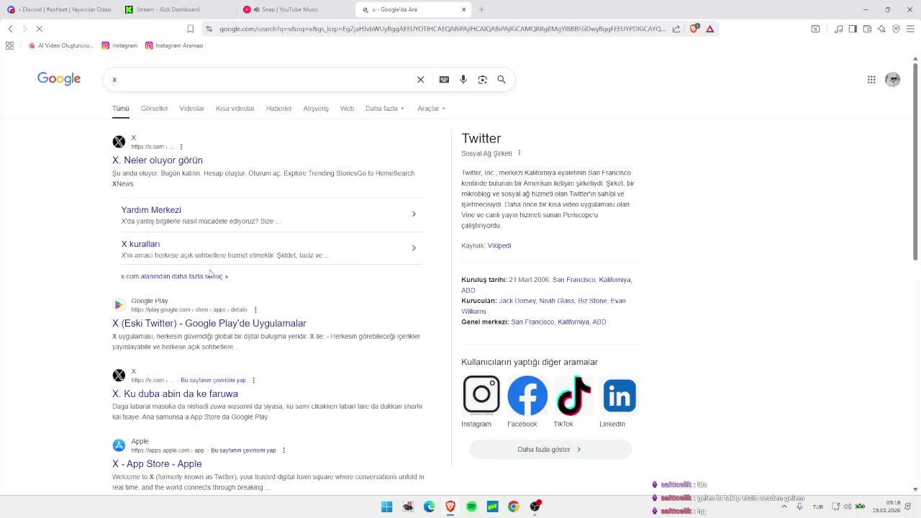Click the LinkedIn icon in related searches
Screen dimensions: 921x518
tap(620, 395)
